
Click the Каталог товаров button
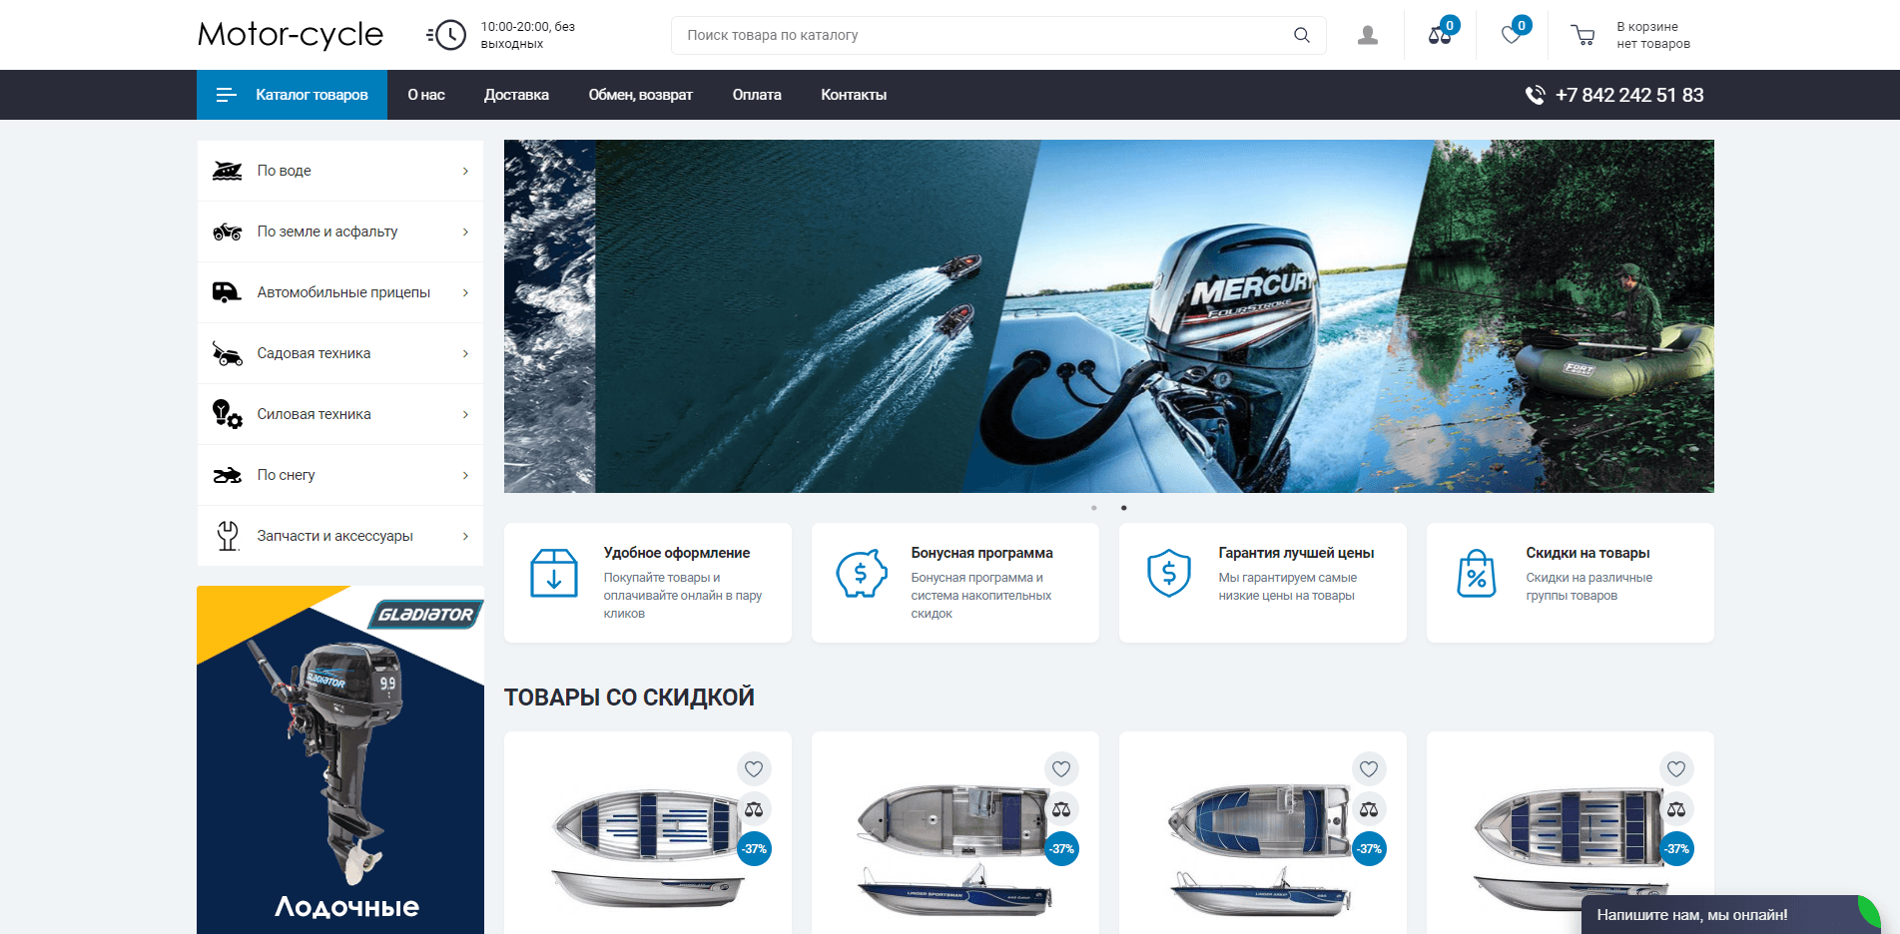click(x=292, y=95)
